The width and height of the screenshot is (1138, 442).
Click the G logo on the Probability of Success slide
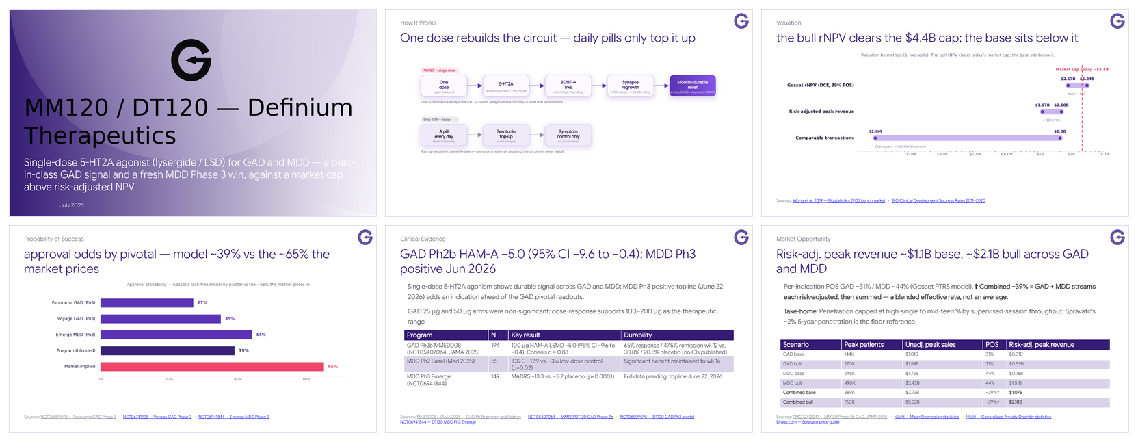pos(365,237)
